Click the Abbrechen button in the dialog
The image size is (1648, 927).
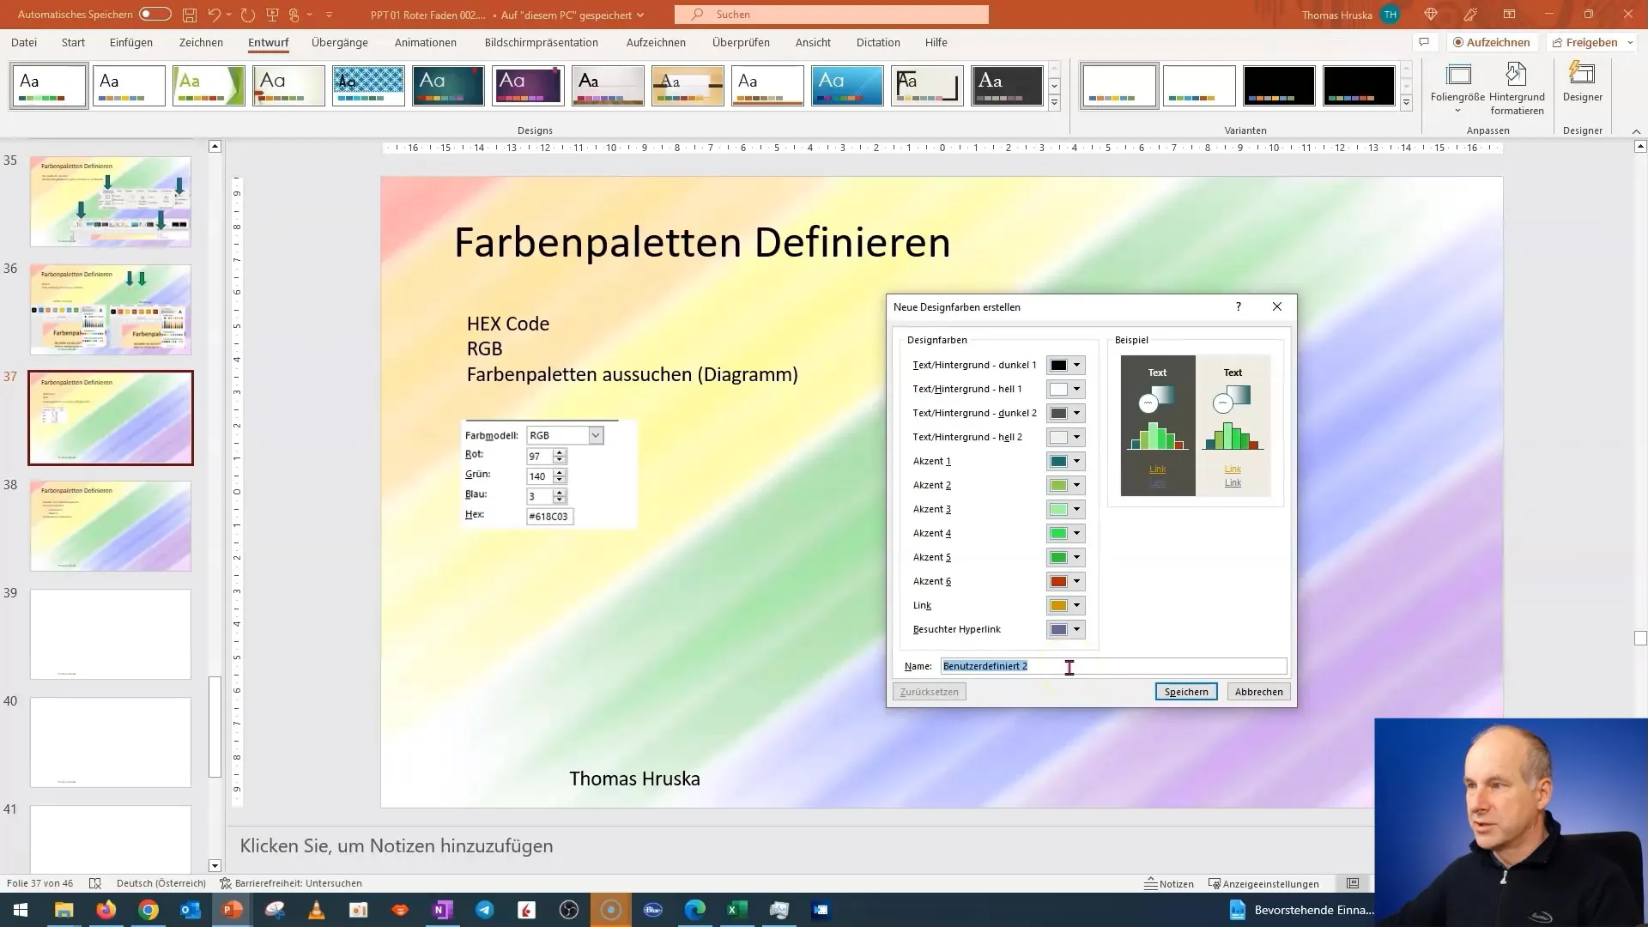(x=1257, y=692)
